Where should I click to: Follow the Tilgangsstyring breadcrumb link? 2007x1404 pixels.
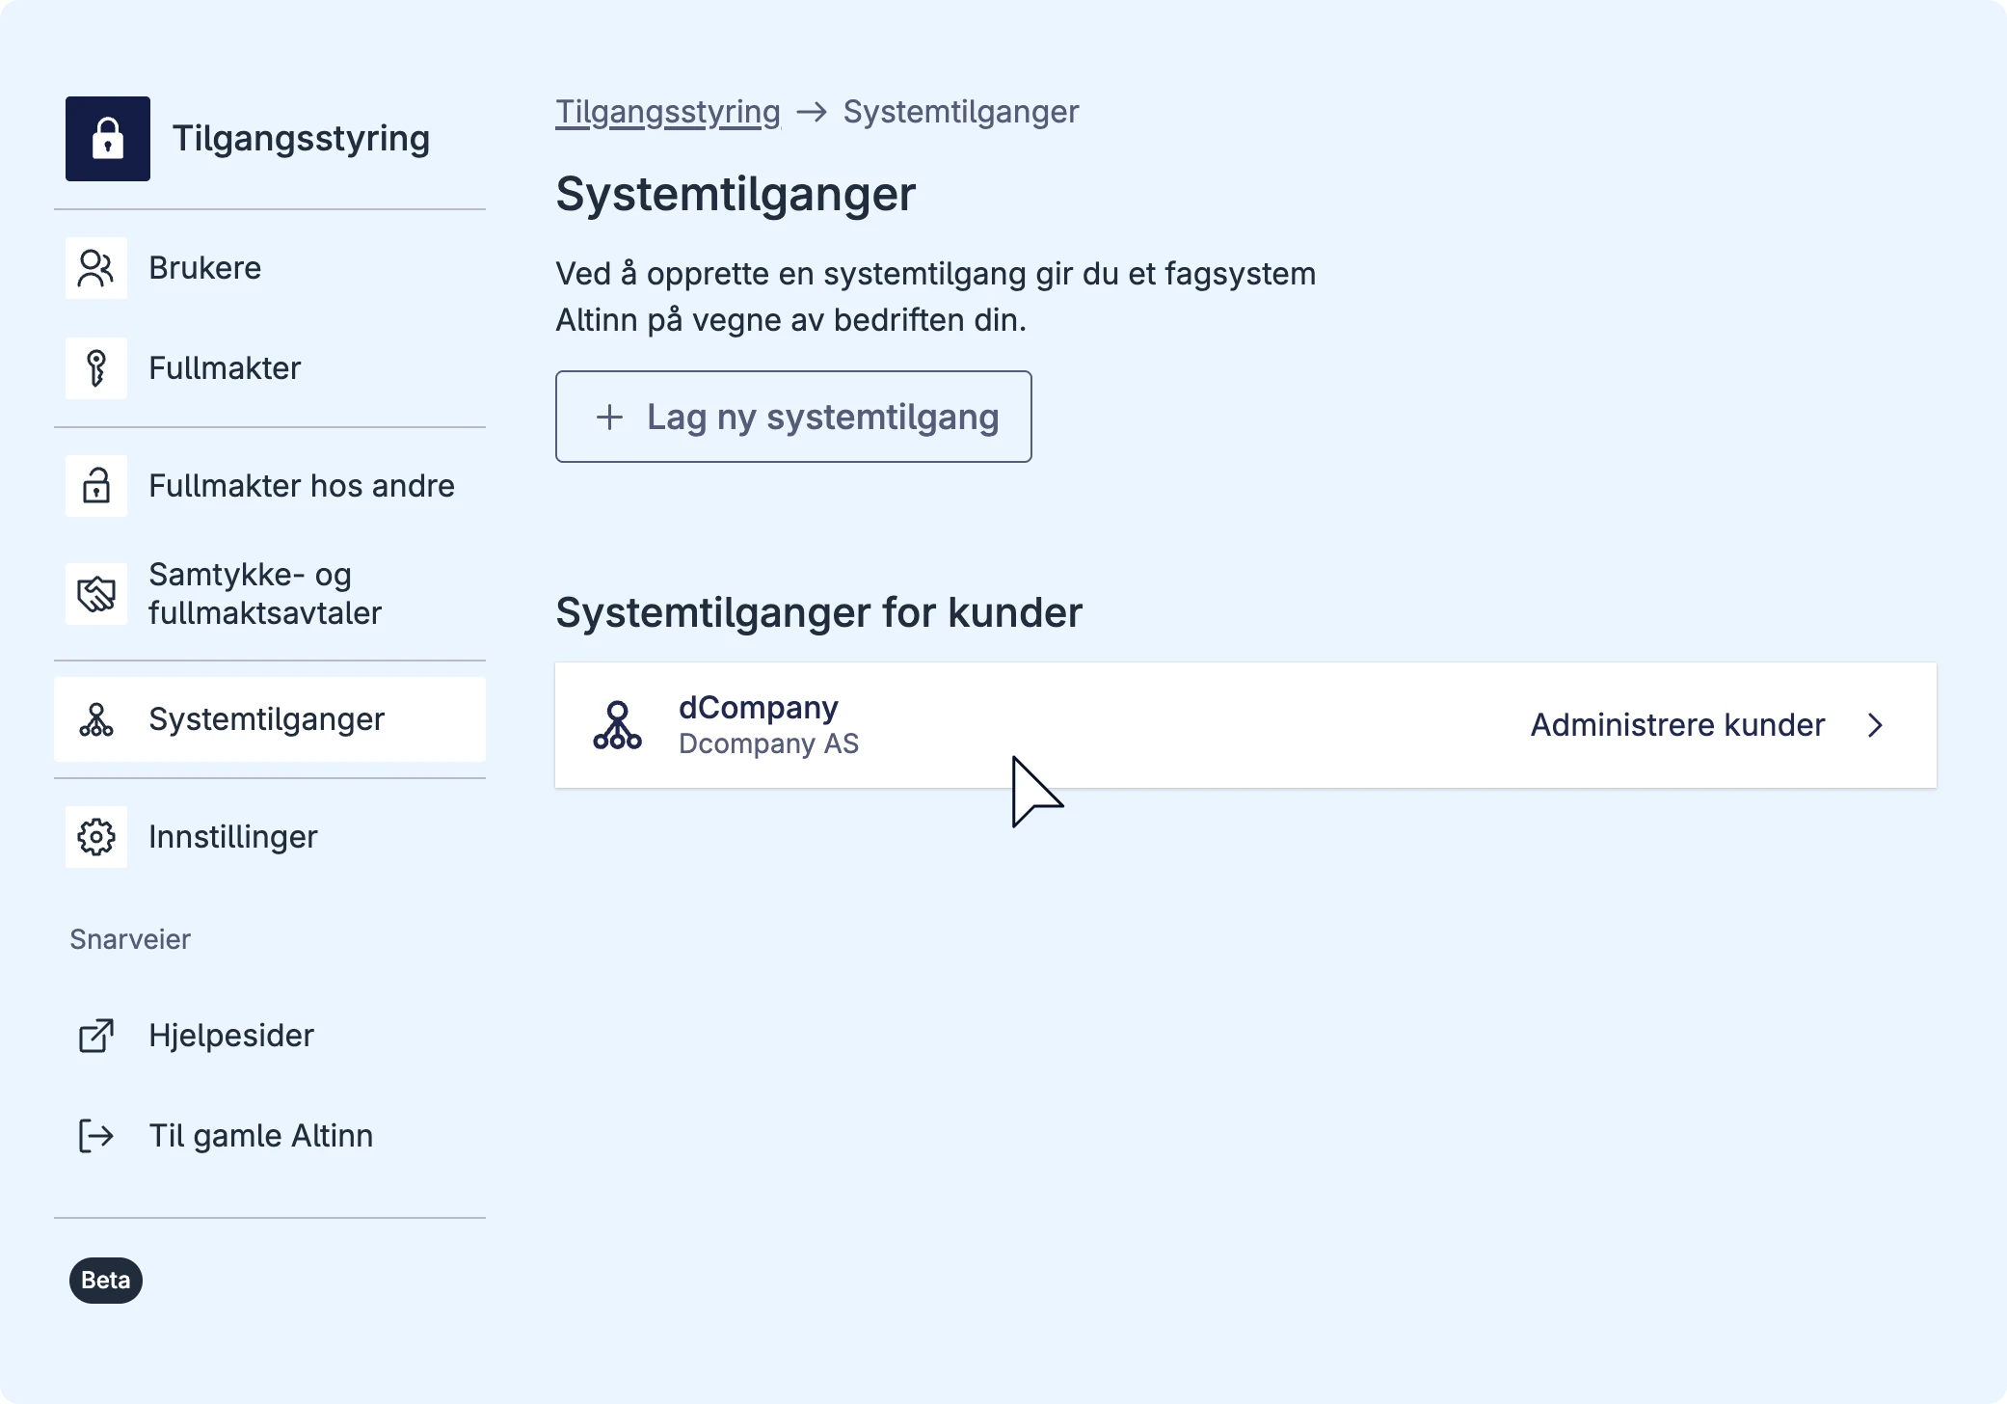pyautogui.click(x=668, y=112)
